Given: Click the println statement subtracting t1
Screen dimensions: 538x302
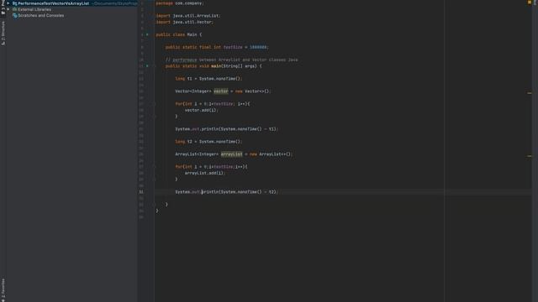Looking at the screenshot, I should pos(226,129).
